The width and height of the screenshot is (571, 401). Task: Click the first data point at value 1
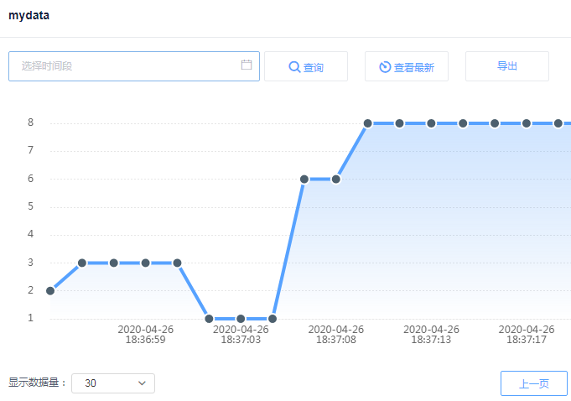pyautogui.click(x=209, y=319)
